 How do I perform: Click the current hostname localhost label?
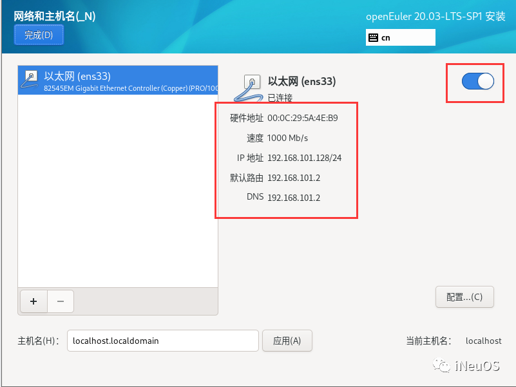click(483, 341)
